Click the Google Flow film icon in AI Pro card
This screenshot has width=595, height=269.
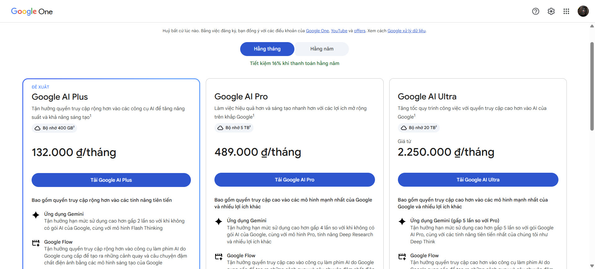tap(219, 257)
